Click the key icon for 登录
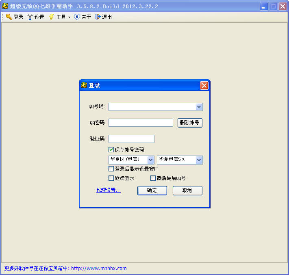This screenshot has width=289, height=275. coord(9,17)
